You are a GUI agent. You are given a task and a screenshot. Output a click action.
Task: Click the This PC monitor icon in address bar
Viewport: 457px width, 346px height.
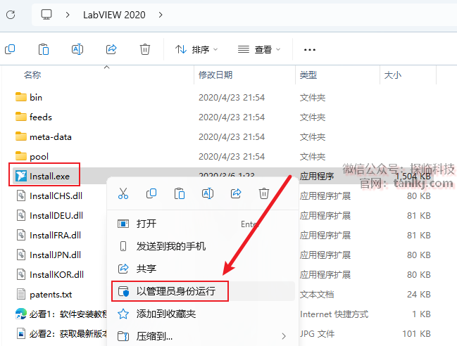[46, 15]
